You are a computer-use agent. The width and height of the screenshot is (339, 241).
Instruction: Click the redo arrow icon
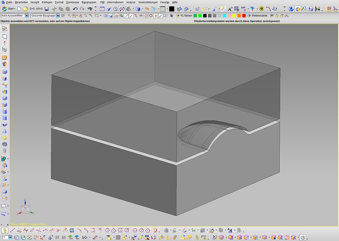tap(82, 9)
